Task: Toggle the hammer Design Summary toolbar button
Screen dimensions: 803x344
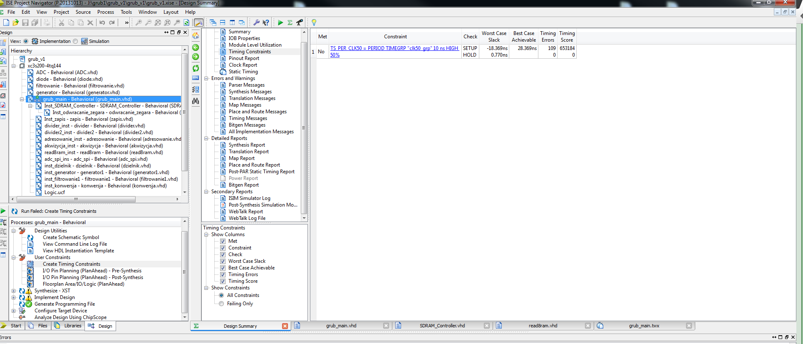Action: pos(199,22)
